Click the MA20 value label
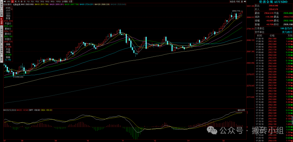Screen dimensions: 293x142 coord(57,4)
